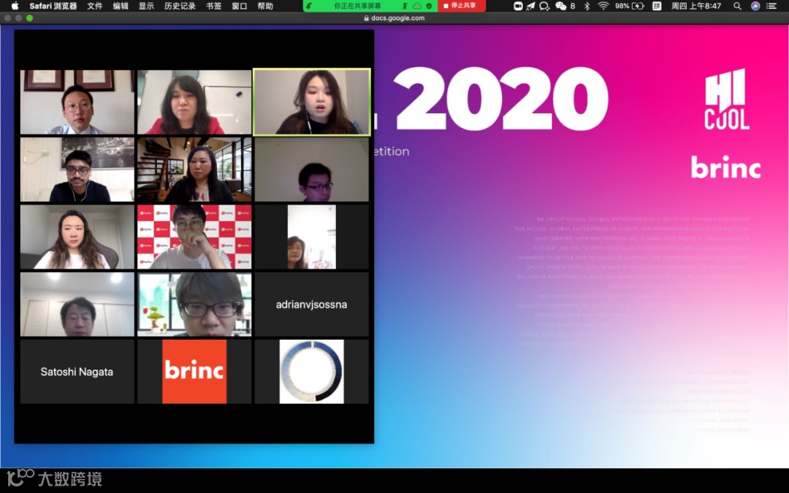Open the Wi-Fi menu bar icon

(x=603, y=6)
